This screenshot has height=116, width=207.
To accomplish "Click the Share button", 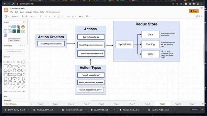I will coord(194,11).
